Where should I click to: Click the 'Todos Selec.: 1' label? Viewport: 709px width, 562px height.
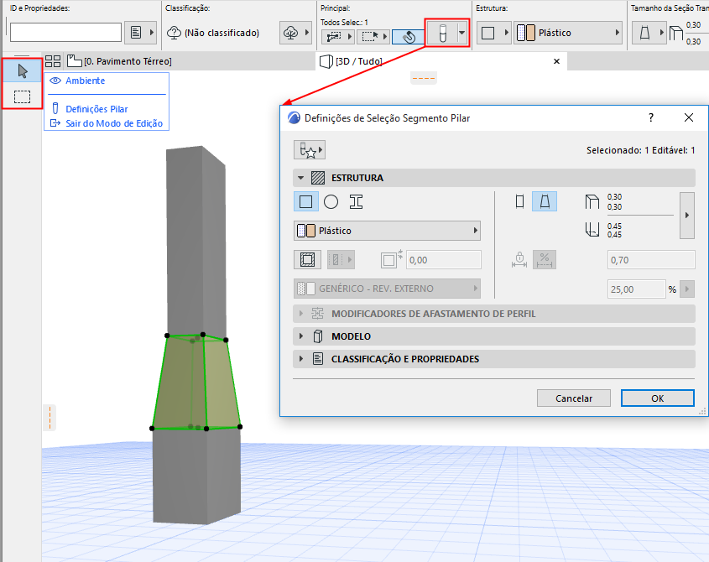344,22
